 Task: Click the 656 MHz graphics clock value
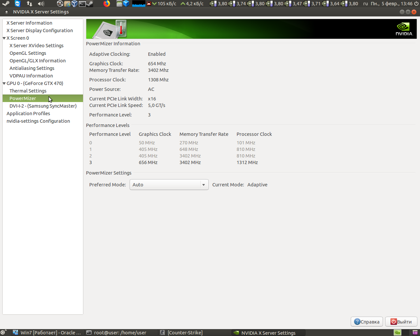pos(148,162)
